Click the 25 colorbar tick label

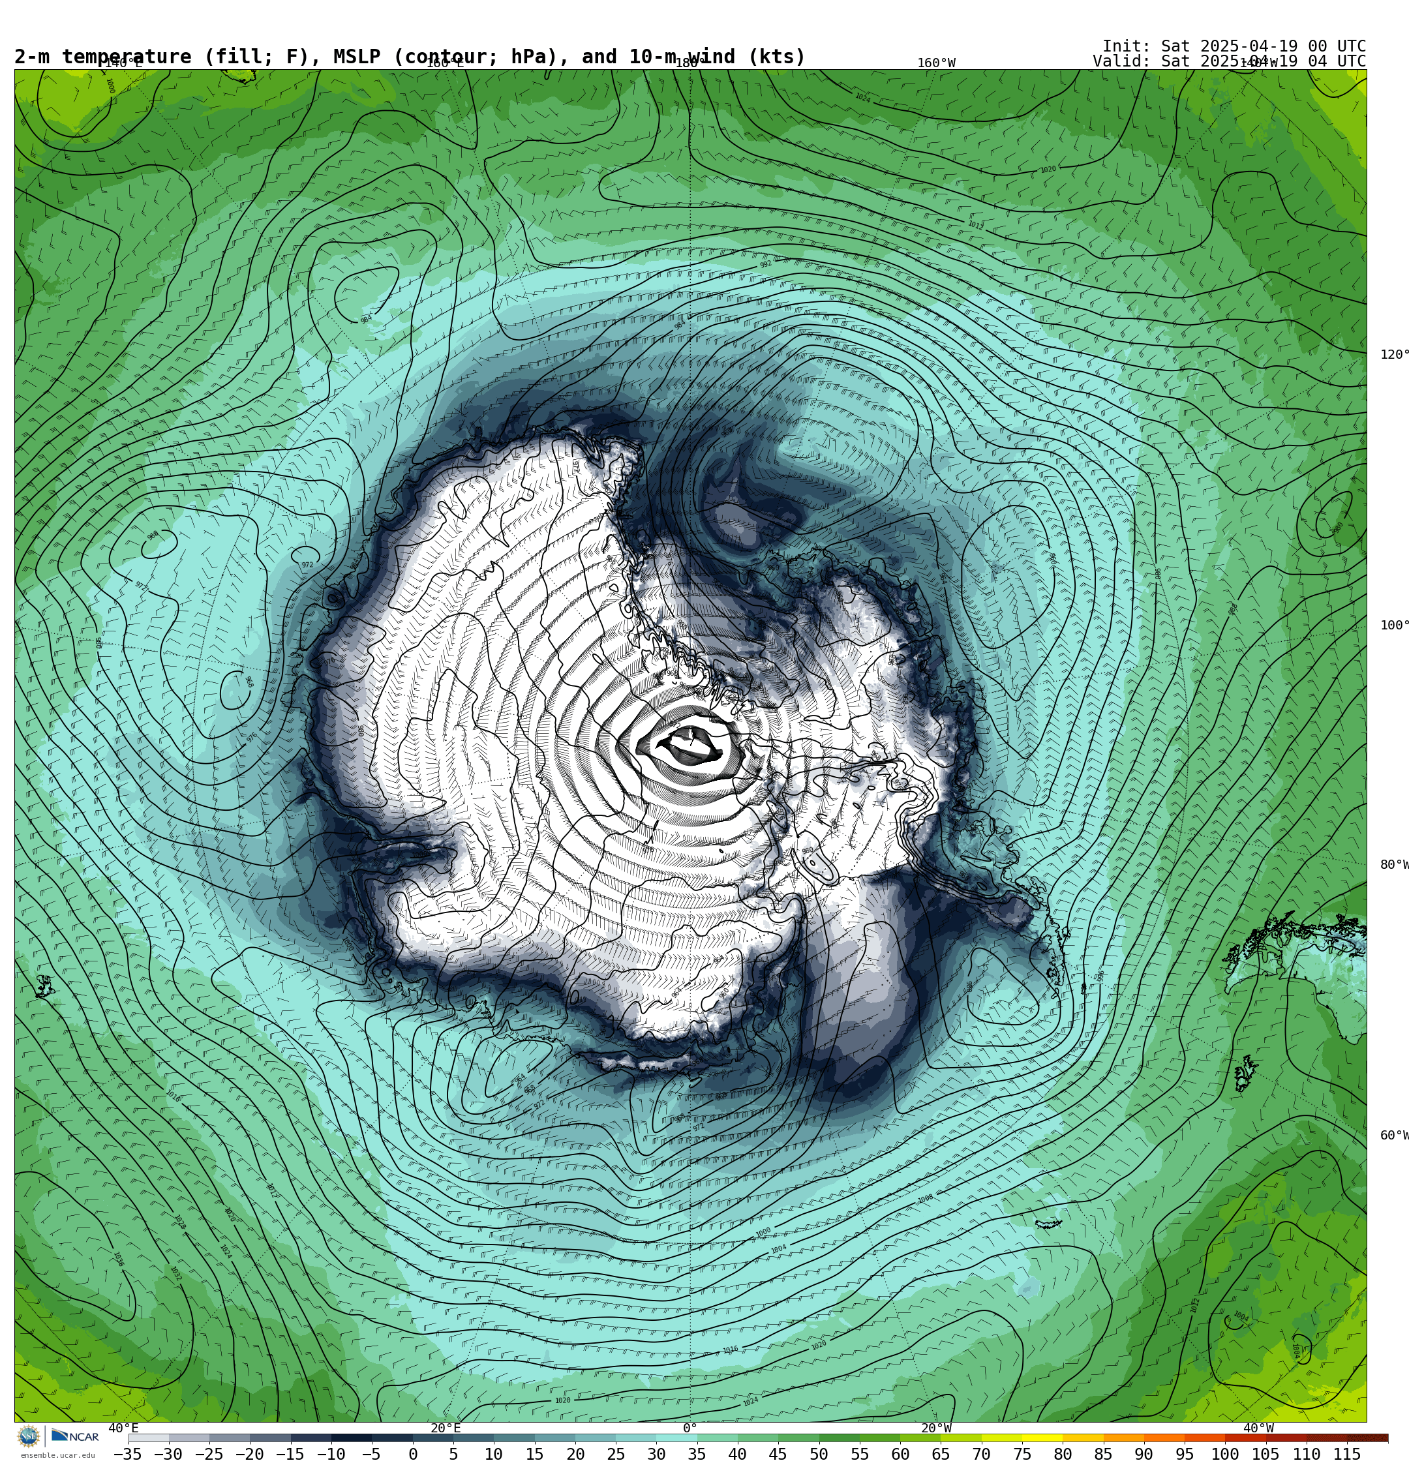(615, 1454)
